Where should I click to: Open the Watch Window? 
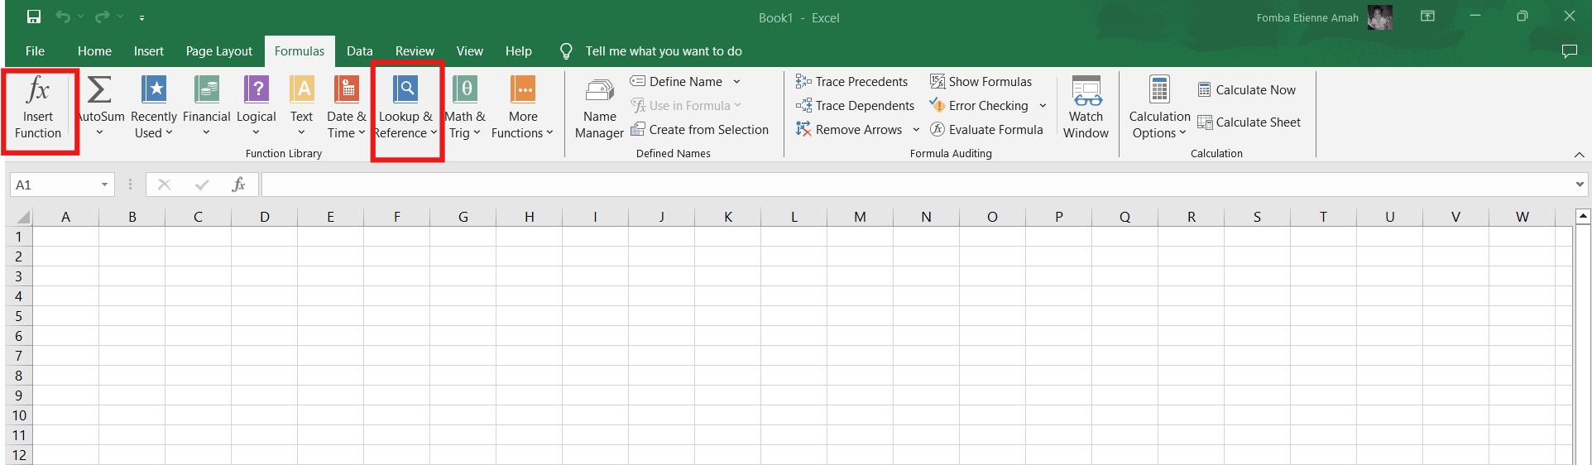pyautogui.click(x=1086, y=108)
